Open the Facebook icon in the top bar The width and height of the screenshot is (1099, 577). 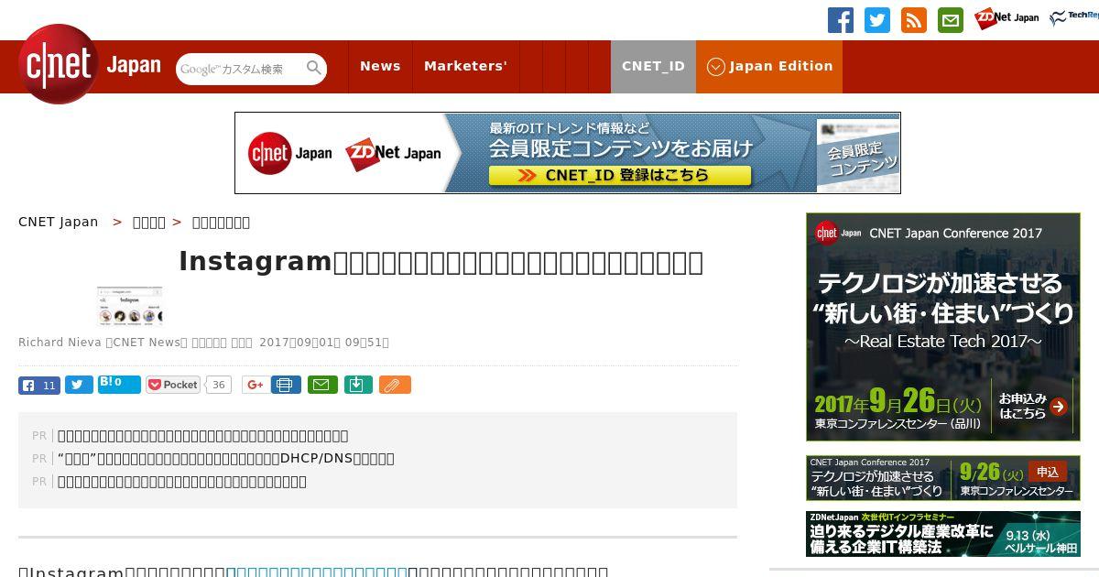pos(841,20)
